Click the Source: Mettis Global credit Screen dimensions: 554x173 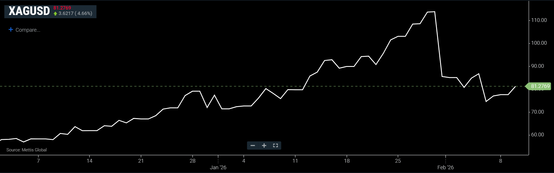pyautogui.click(x=27, y=150)
